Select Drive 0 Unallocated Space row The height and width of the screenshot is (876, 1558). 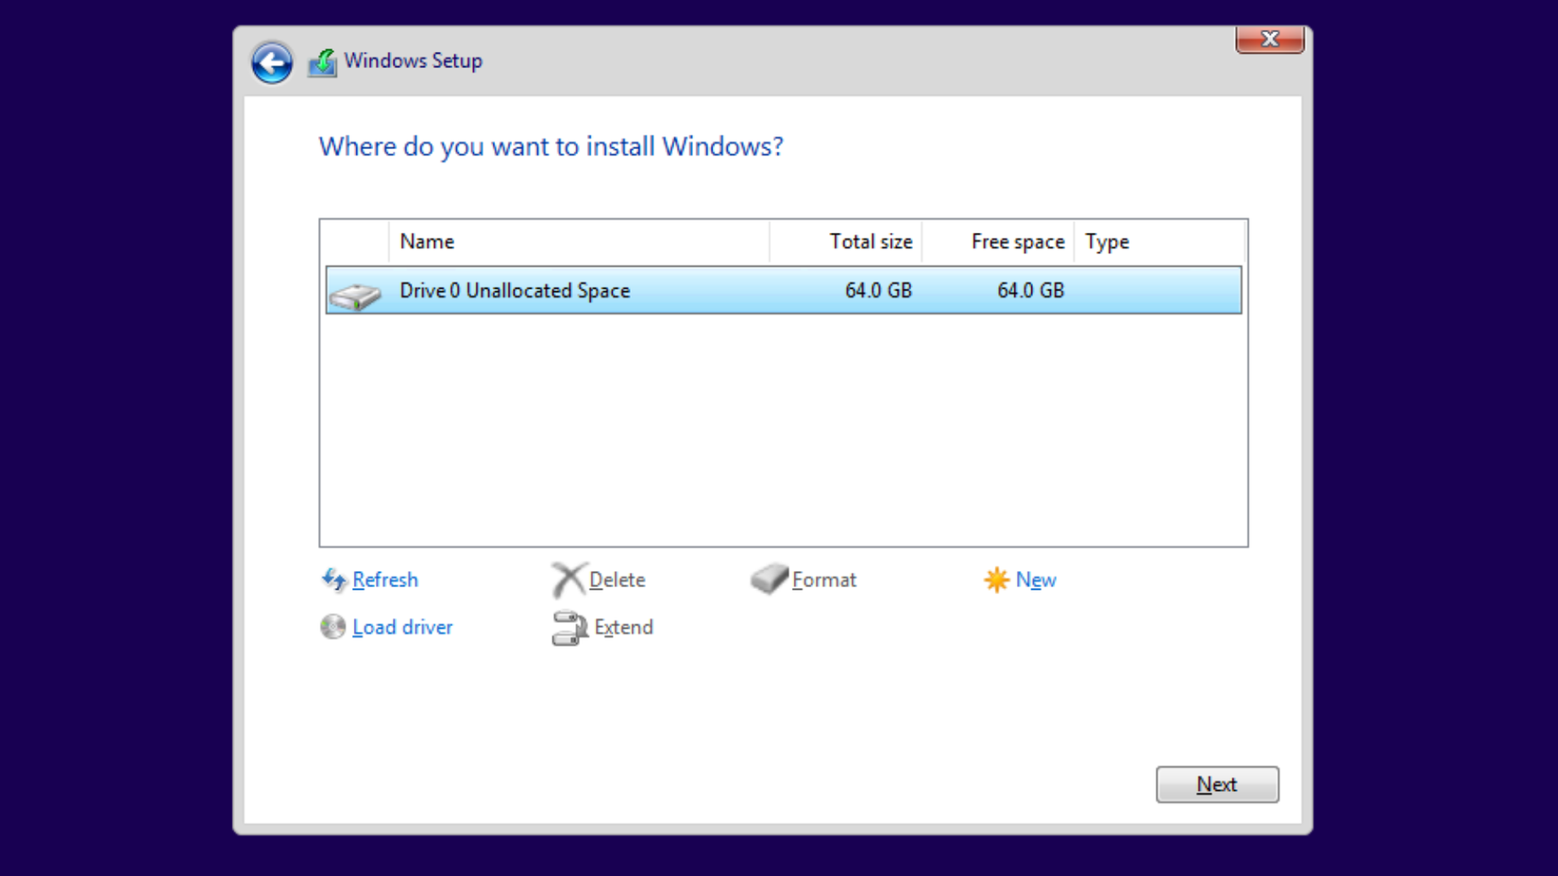[x=661, y=291]
